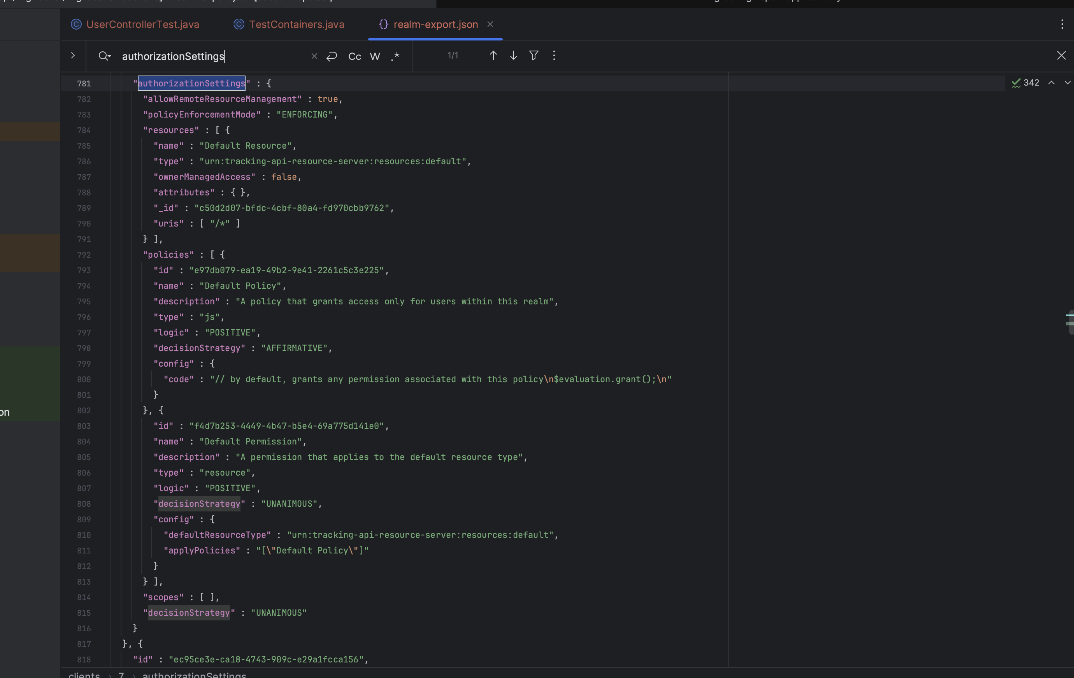Viewport: 1074px width, 678px height.
Task: Go to previous search occurrence
Action: [x=493, y=55]
